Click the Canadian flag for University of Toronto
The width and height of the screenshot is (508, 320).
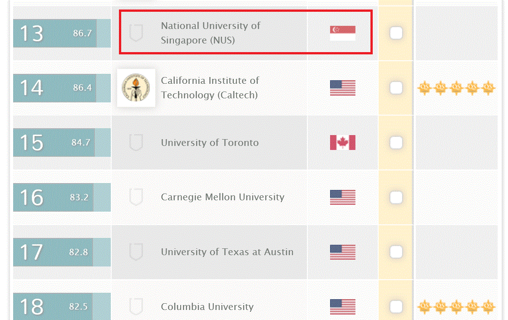tap(342, 142)
